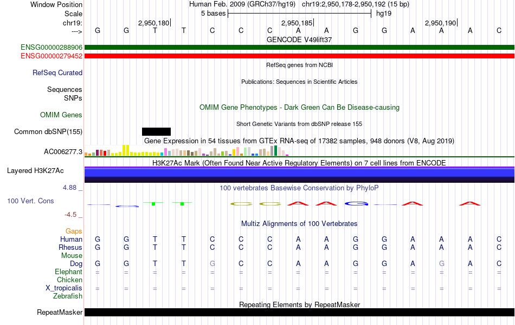Click the RepeatMasker track label

pyautogui.click(x=60, y=313)
